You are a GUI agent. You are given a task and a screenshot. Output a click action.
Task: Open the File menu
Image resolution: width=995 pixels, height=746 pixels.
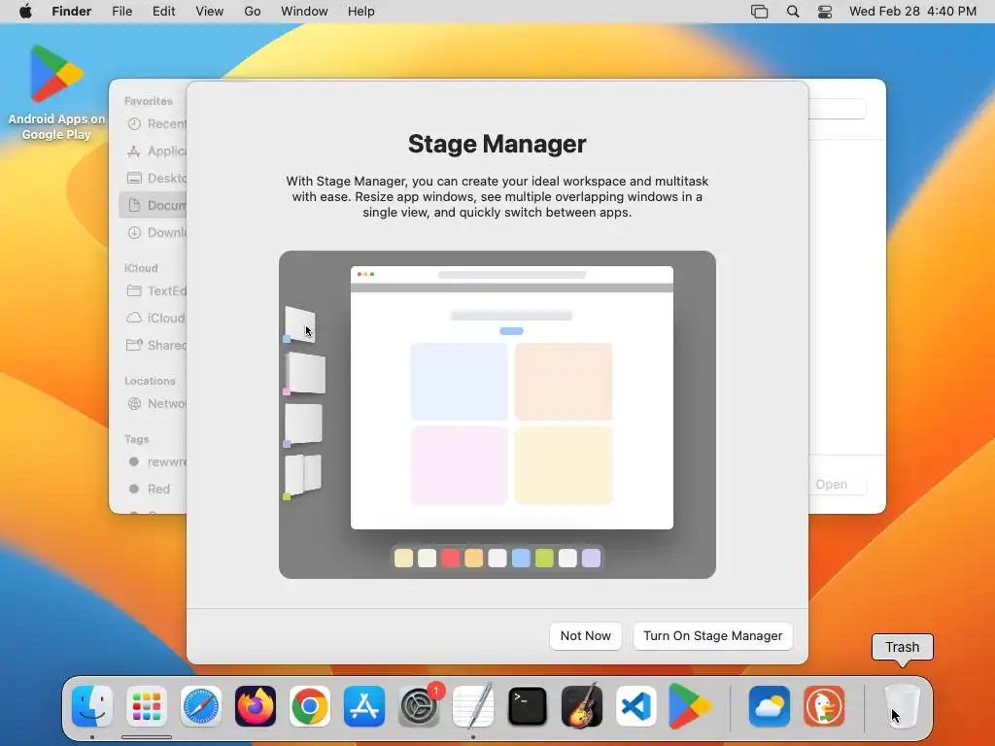point(121,12)
